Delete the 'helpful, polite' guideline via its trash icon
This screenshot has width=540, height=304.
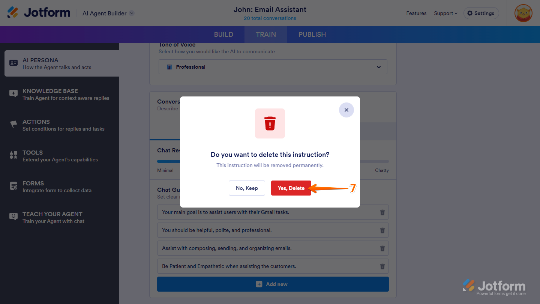tap(382, 230)
